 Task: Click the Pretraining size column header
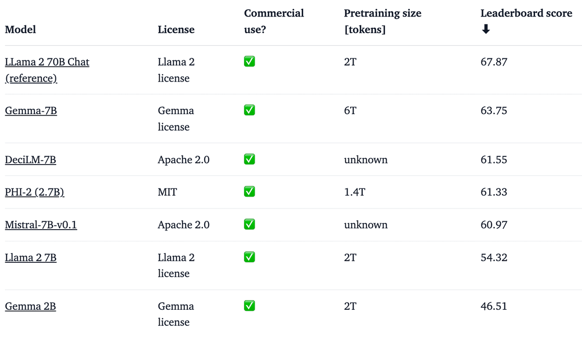(x=382, y=21)
